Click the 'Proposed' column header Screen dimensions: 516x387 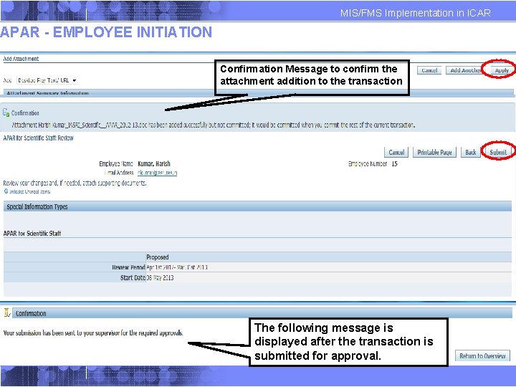pyautogui.click(x=157, y=257)
